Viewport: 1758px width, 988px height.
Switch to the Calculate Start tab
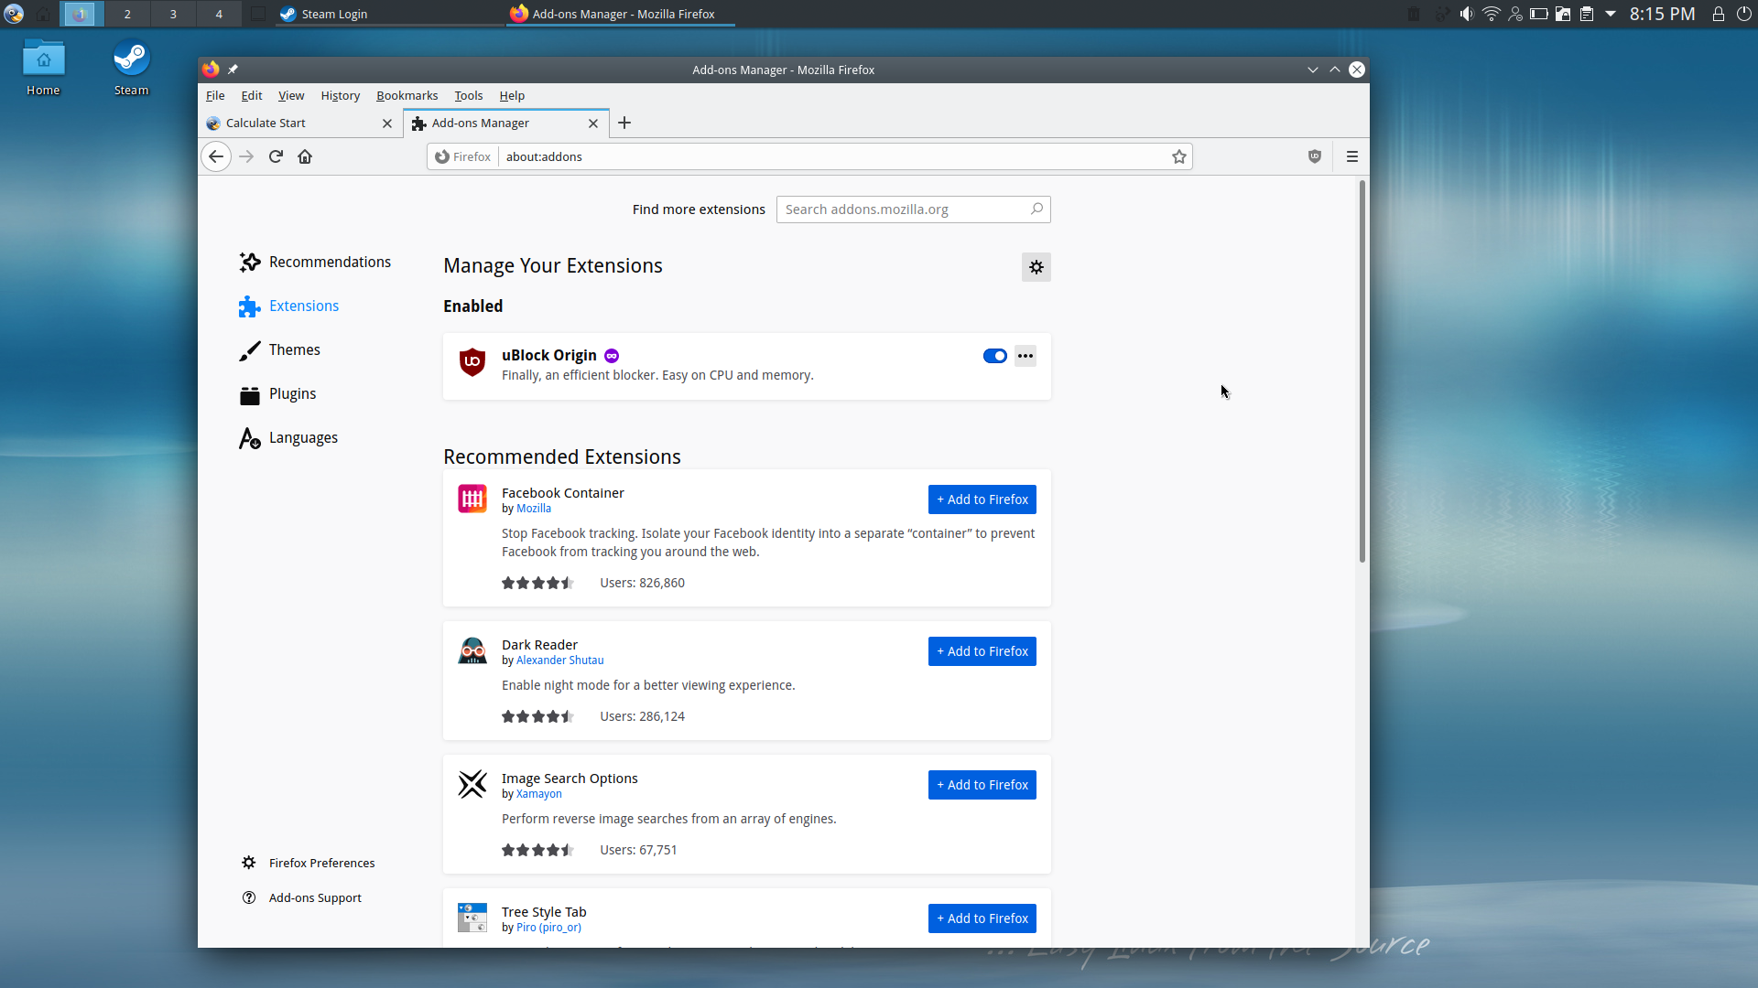coord(300,123)
